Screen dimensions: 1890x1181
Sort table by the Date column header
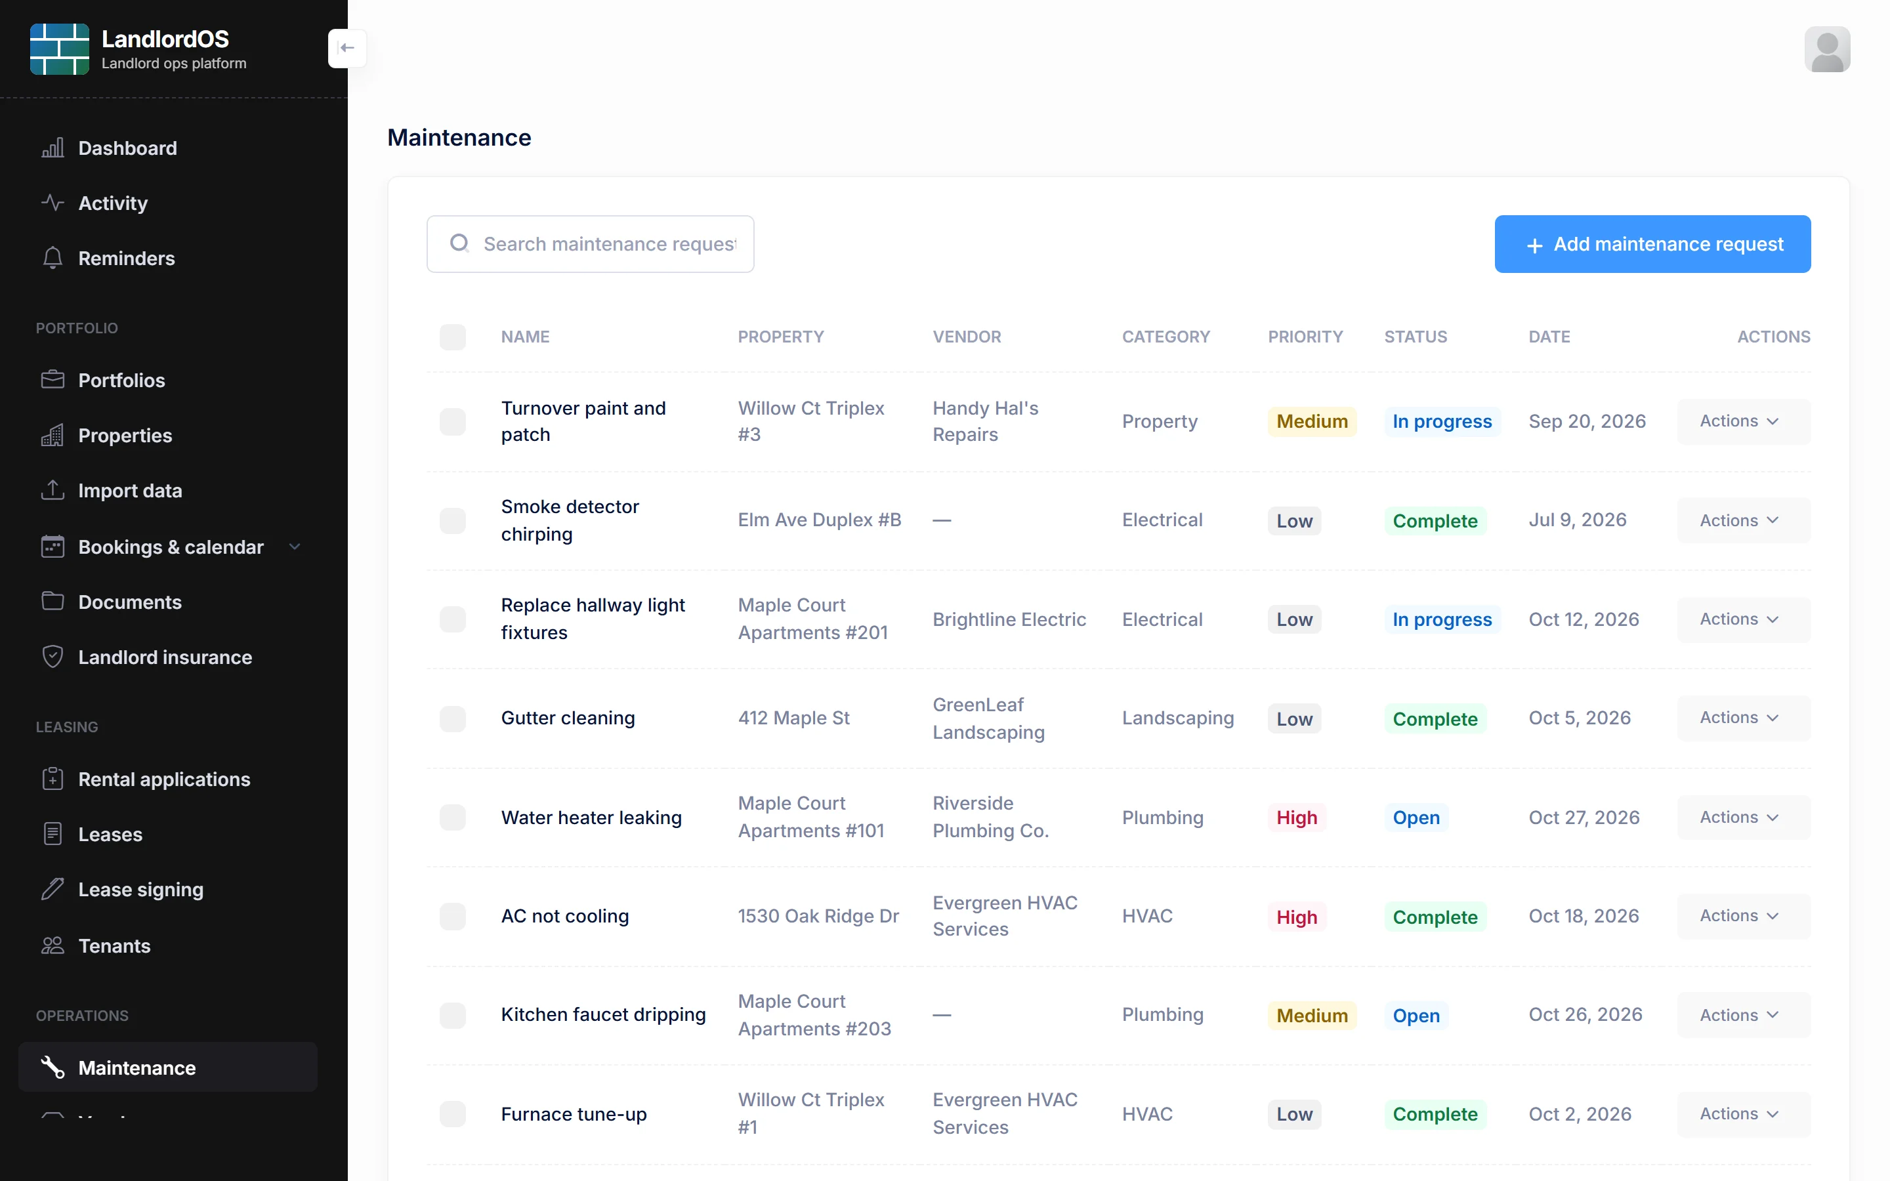[x=1549, y=337]
